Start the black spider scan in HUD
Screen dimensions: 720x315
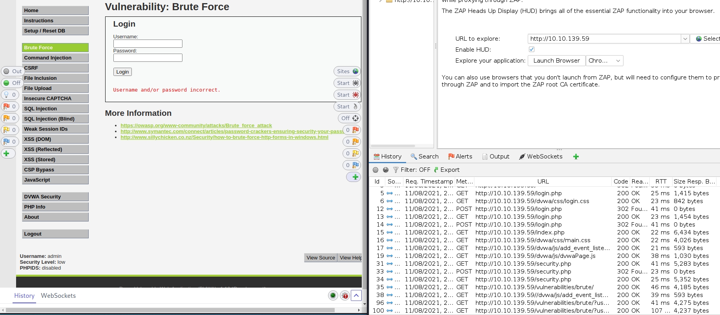coord(347,83)
